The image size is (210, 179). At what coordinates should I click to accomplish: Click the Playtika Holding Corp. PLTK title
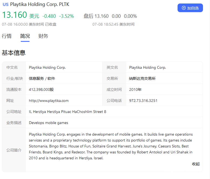click(40, 4)
